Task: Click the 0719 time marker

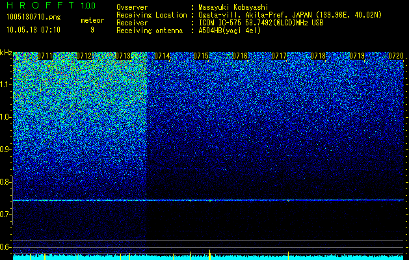Action: coord(357,56)
